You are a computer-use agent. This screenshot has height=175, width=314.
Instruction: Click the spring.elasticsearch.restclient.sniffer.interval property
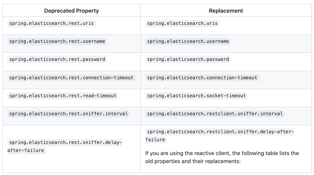click(x=215, y=113)
